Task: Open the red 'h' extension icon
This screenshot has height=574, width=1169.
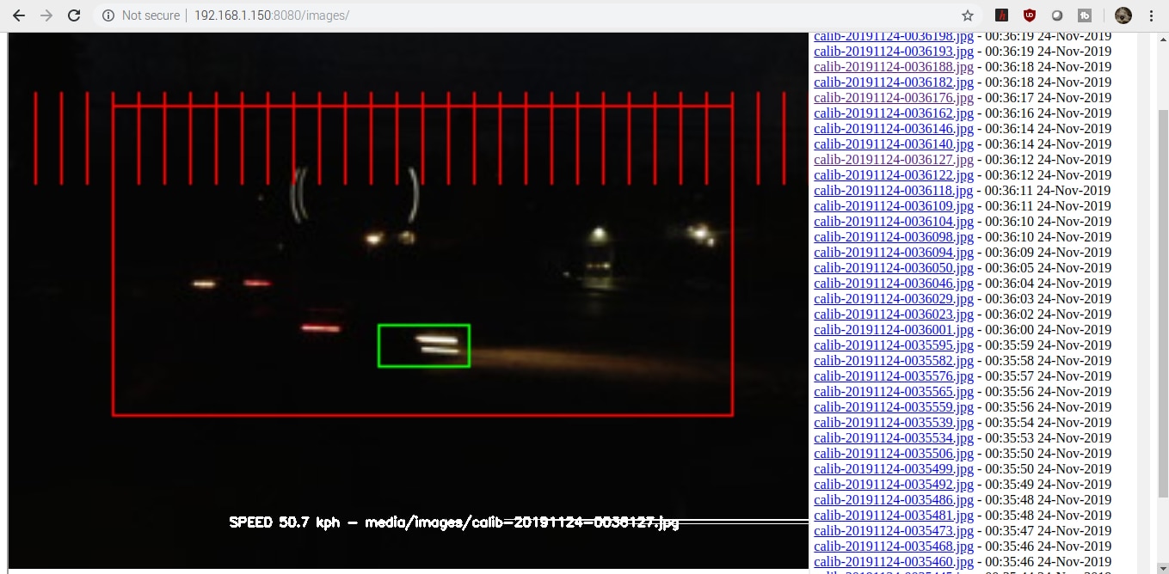Action: click(x=1001, y=15)
